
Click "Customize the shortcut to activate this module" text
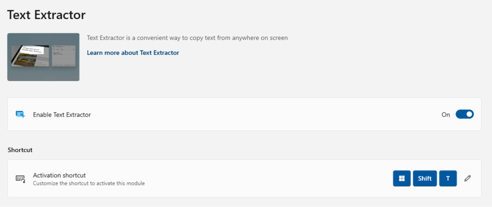click(89, 183)
